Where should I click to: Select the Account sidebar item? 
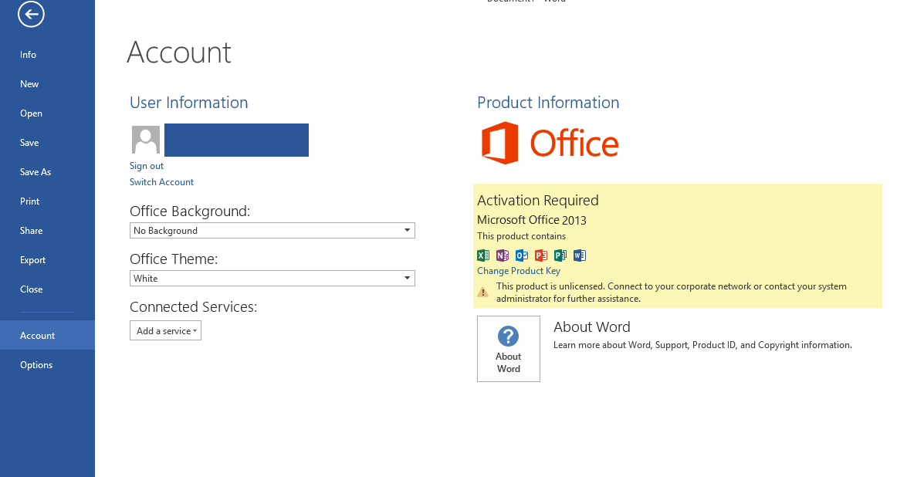[47, 335]
